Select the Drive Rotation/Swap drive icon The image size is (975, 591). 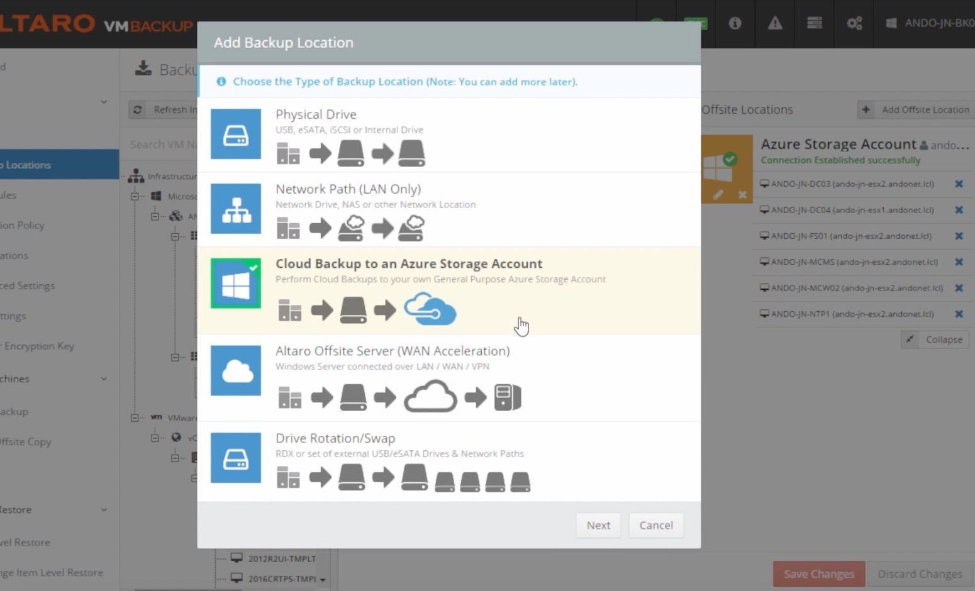[x=235, y=458]
